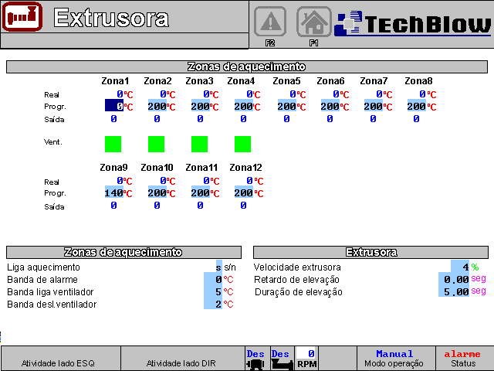Toggle the Zona1 ventilator green indicator
Screen dimensions: 494x371
(113, 144)
